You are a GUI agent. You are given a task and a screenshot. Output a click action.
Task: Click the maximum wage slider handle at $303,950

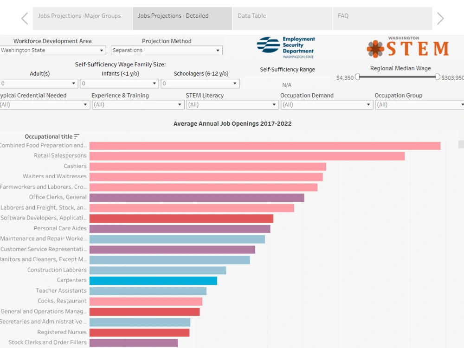coord(438,77)
